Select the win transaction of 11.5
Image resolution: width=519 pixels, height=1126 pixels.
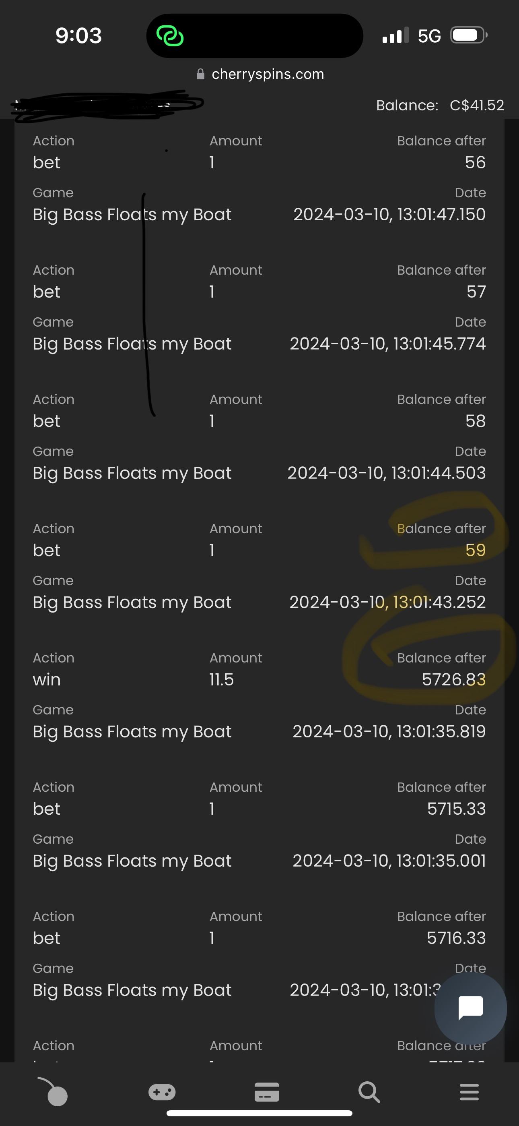[47, 680]
